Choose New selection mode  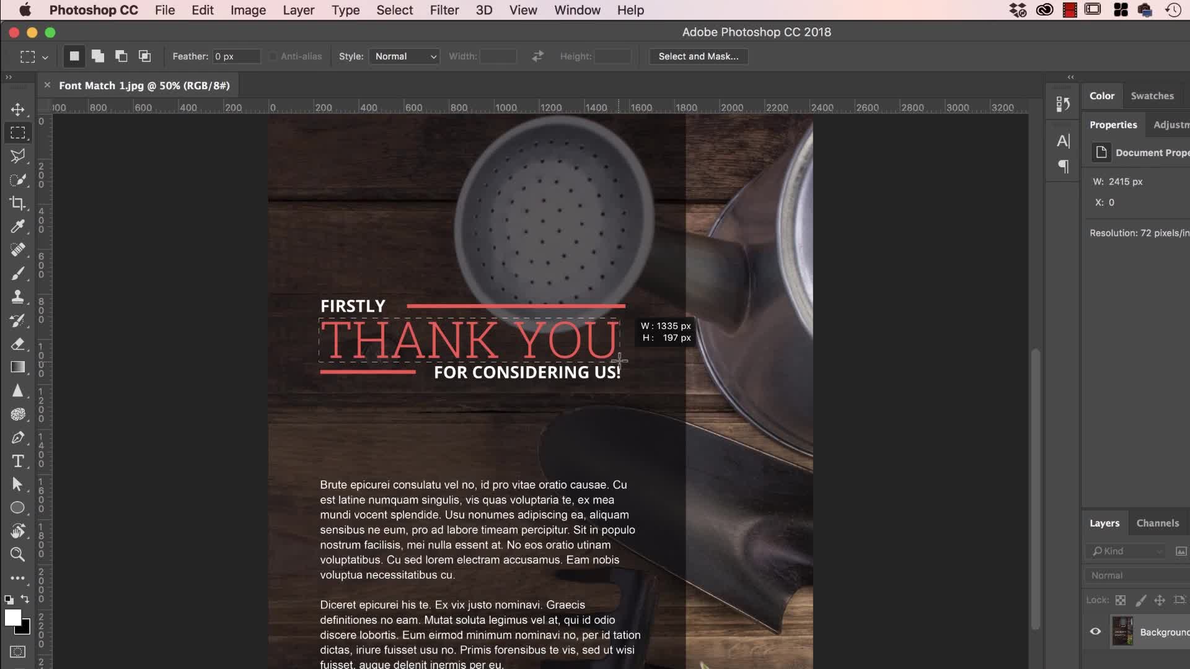pyautogui.click(x=74, y=56)
